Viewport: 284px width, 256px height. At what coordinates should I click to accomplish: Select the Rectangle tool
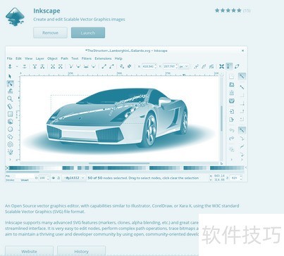(10, 114)
